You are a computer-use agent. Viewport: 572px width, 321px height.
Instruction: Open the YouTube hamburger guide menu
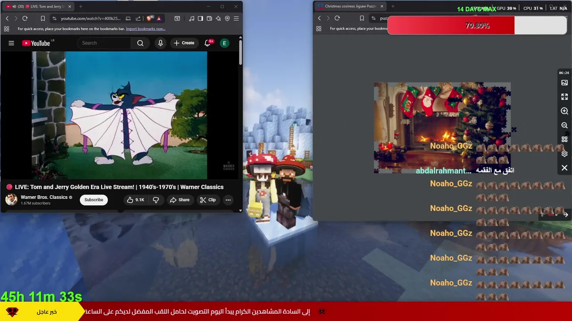coord(11,43)
